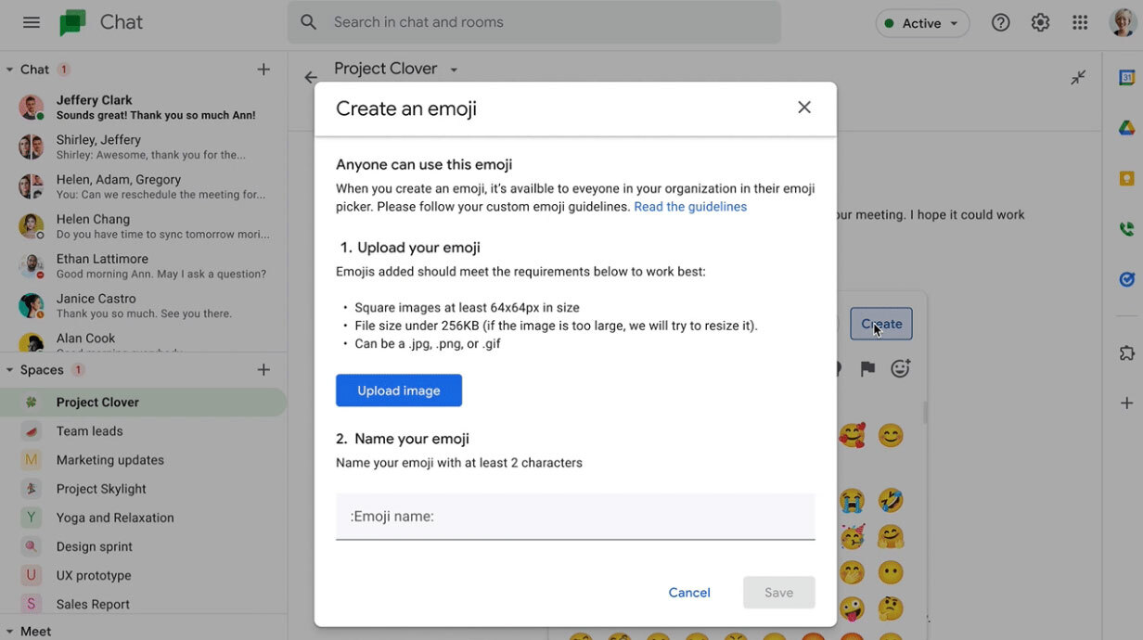Open Google Tasks in side panel
1143x640 pixels.
click(x=1126, y=279)
